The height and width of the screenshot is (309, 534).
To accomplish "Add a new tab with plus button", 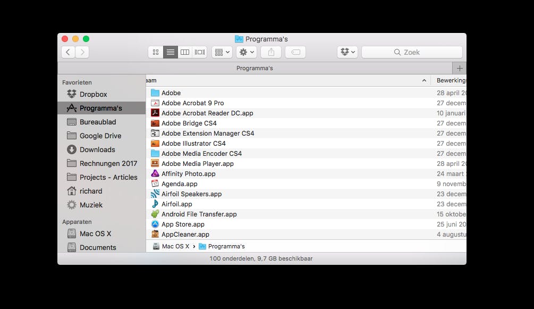I will coord(460,68).
